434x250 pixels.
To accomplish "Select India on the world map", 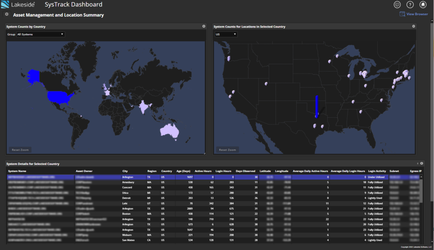I will click(144, 107).
